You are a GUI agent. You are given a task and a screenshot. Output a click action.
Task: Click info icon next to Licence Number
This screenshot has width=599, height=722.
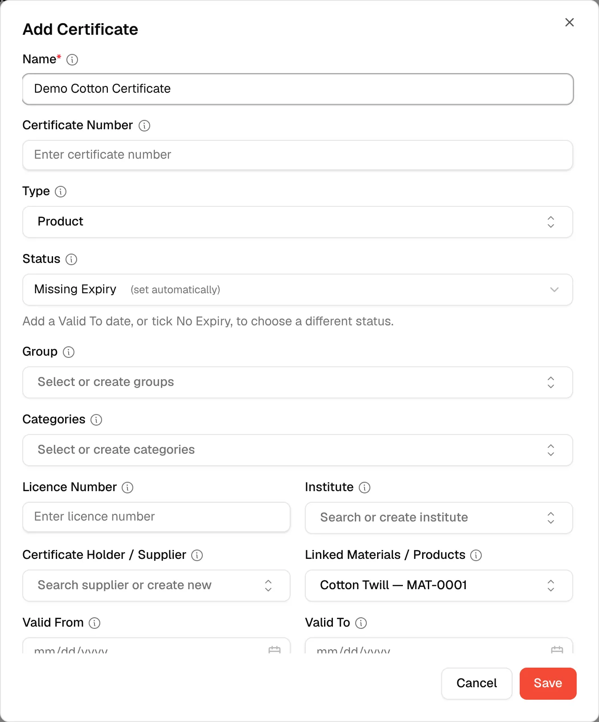point(127,488)
